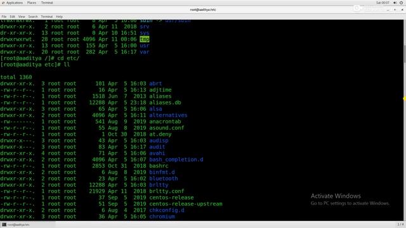The height and width of the screenshot is (228, 406).
Task: Click the workspace switcher indicator 1/4
Action: pyautogui.click(x=400, y=224)
